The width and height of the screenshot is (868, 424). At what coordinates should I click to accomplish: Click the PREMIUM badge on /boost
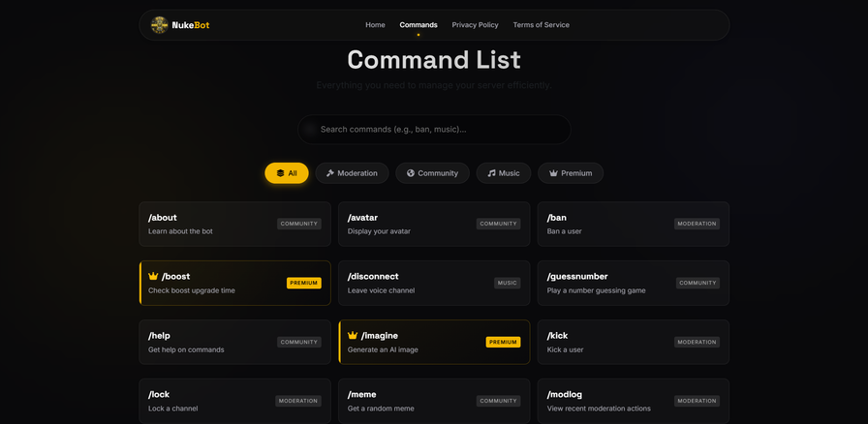(x=303, y=283)
